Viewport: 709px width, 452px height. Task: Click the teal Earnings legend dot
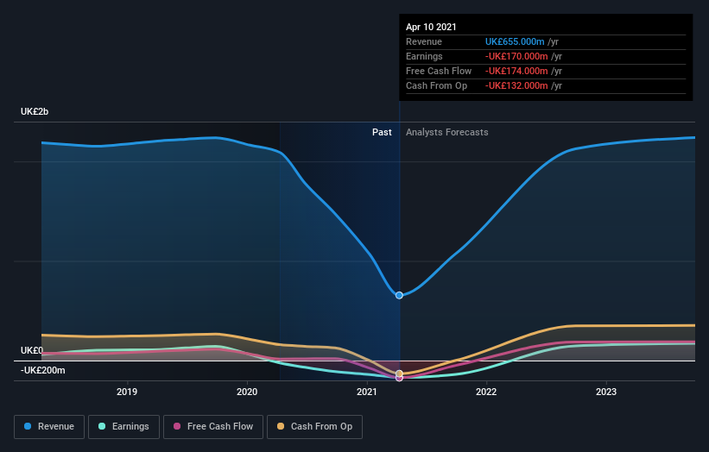point(102,426)
